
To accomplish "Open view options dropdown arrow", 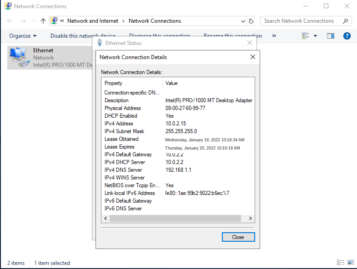I will 315,36.
